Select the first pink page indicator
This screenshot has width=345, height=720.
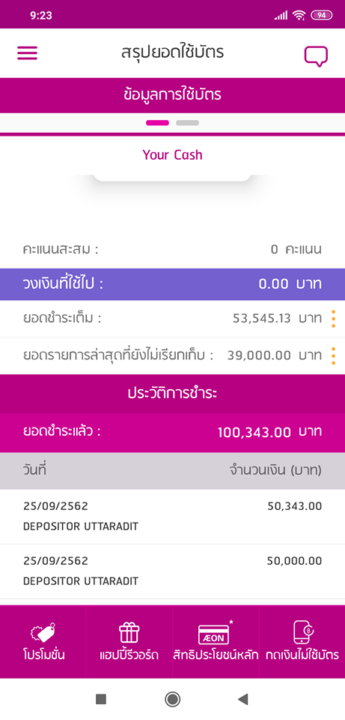(157, 122)
